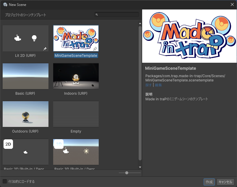
Task: Choose the Basic (URP) scene template
Action: tap(25, 76)
